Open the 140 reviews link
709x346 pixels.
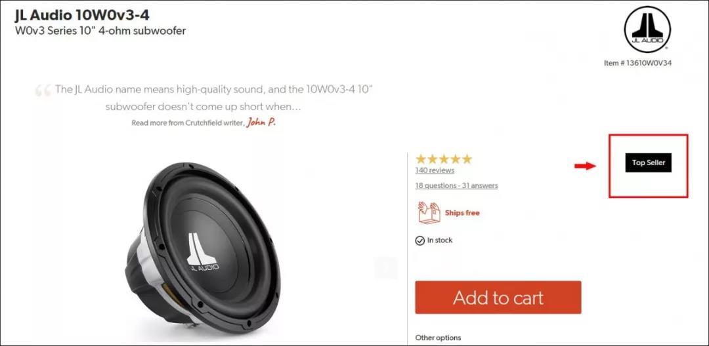pos(435,170)
